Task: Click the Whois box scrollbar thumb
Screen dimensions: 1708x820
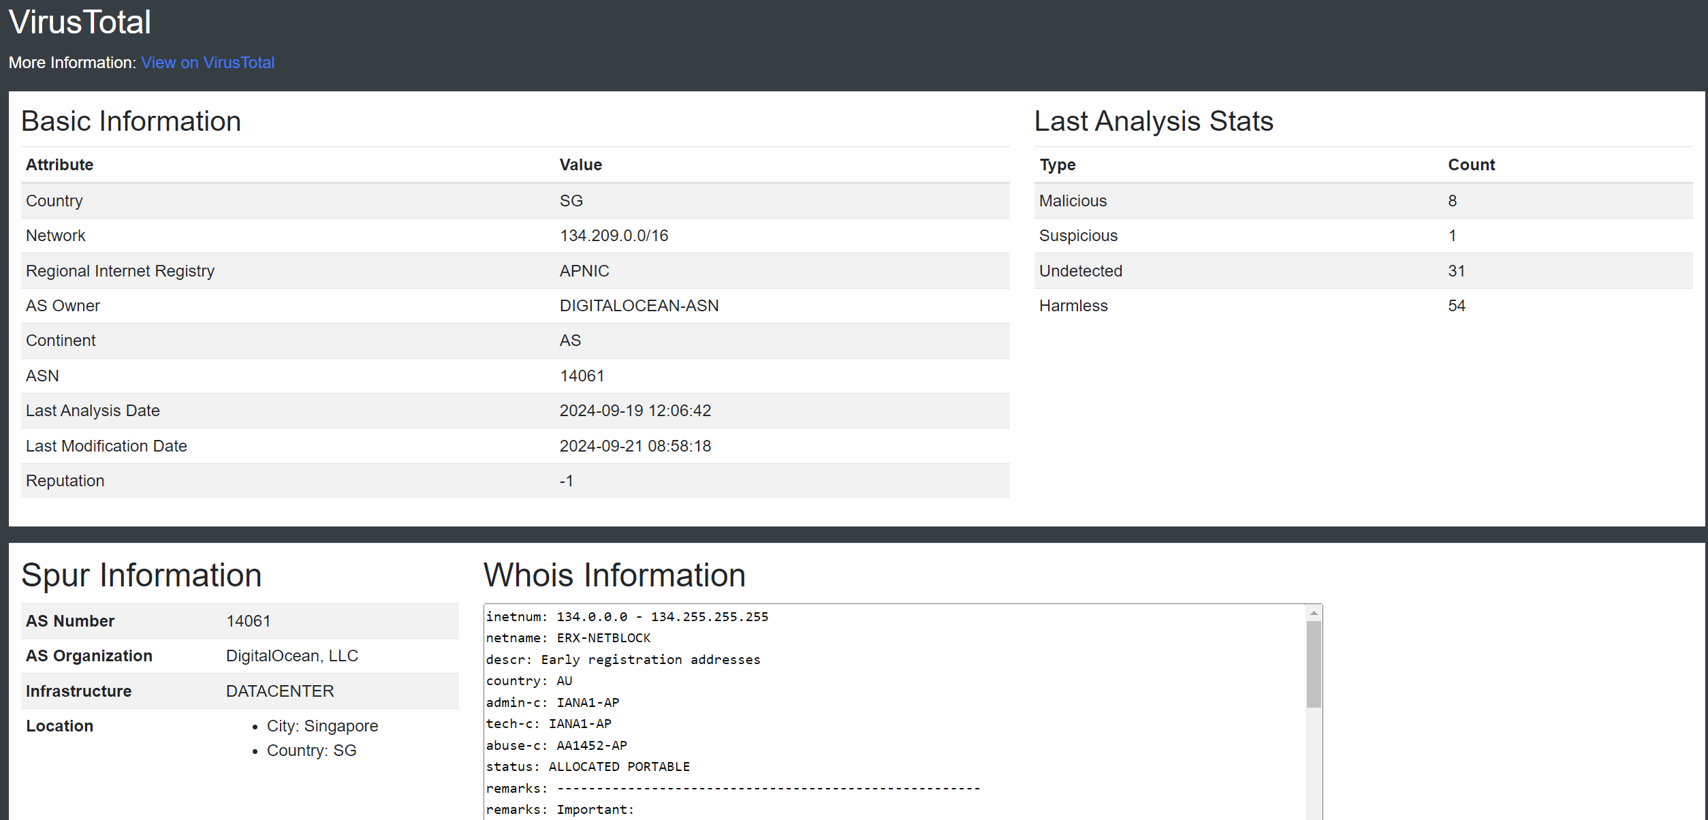Action: 1314,664
